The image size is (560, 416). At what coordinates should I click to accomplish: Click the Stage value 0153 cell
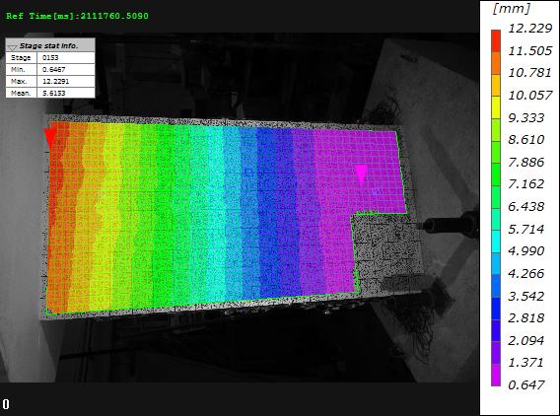pyautogui.click(x=66, y=58)
